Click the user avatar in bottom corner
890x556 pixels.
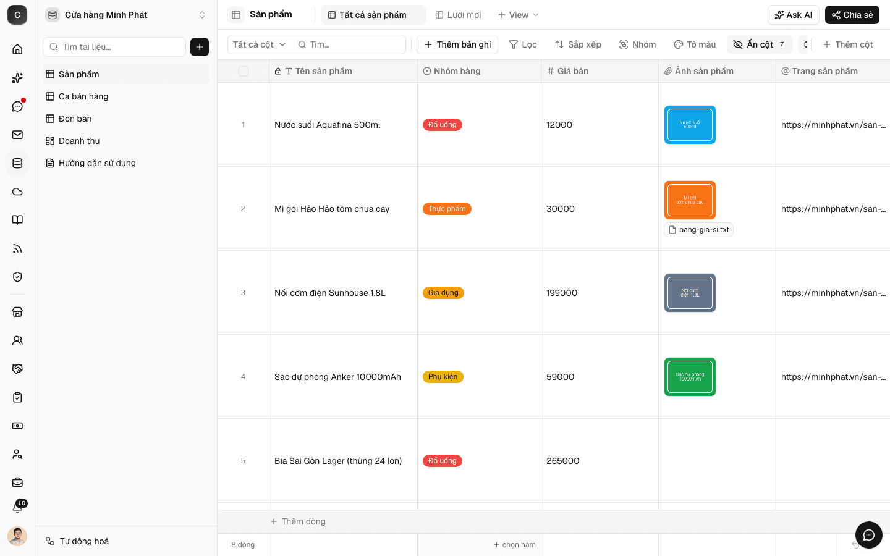17,536
